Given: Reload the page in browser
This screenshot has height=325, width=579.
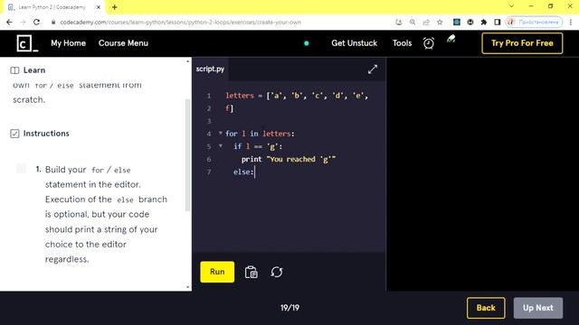Looking at the screenshot, I should click(x=36, y=22).
